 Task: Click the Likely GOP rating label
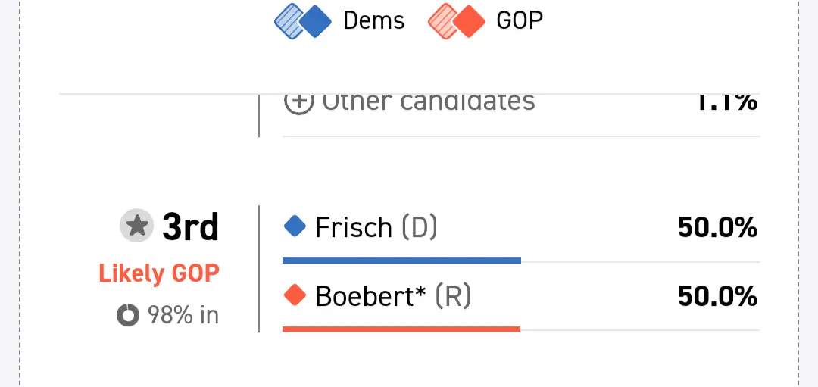pyautogui.click(x=159, y=273)
